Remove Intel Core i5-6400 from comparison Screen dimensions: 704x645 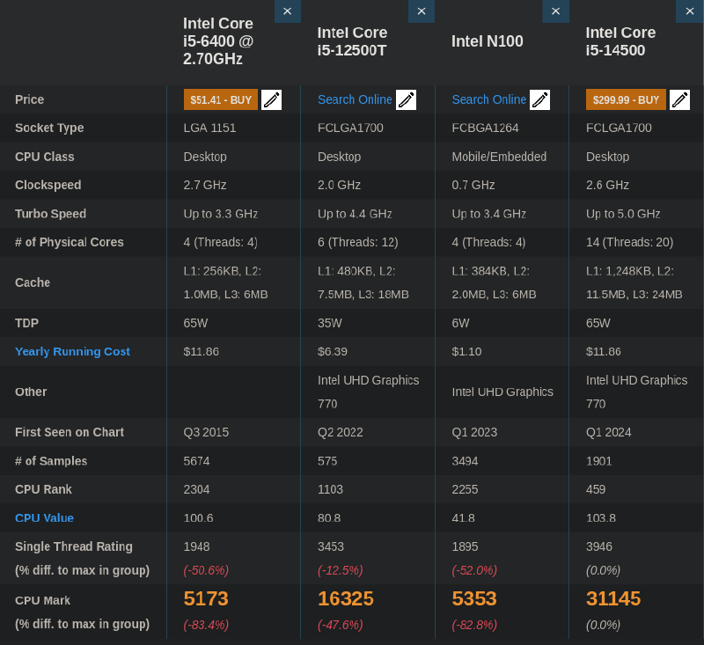(x=287, y=11)
